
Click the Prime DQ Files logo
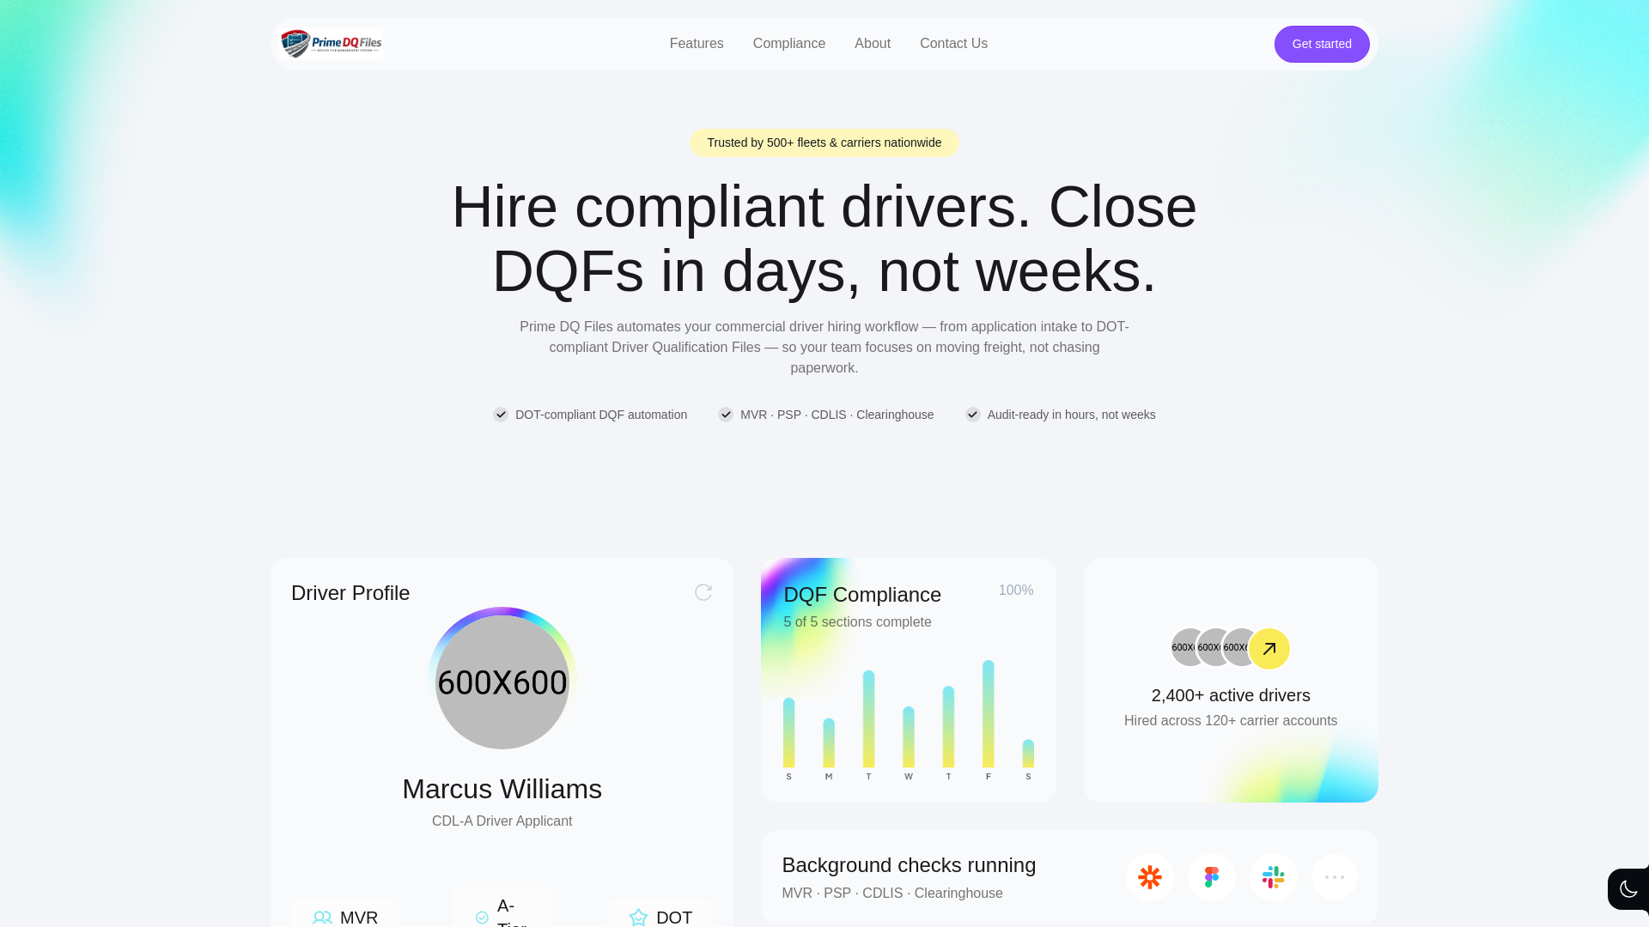pos(332,44)
